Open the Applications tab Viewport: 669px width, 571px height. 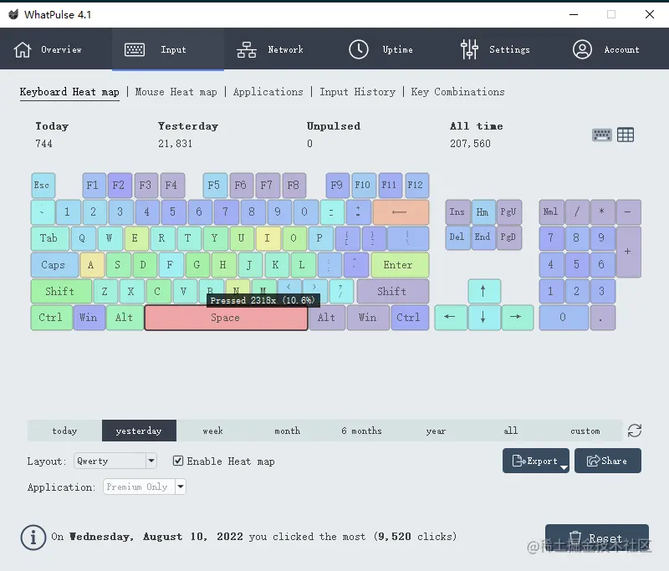tap(268, 92)
